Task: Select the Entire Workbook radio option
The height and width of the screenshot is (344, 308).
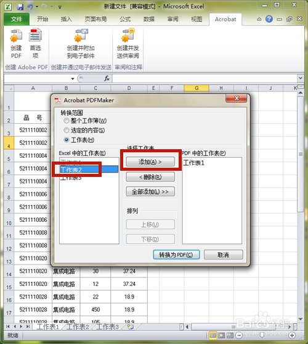Action: click(66, 121)
